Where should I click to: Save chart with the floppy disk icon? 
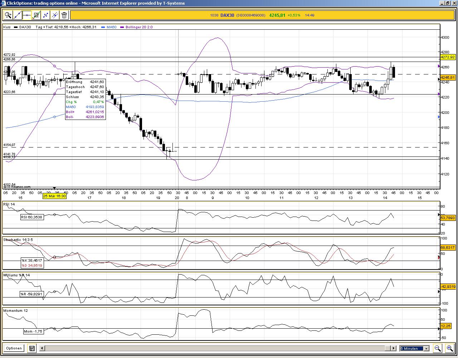pyautogui.click(x=32, y=348)
